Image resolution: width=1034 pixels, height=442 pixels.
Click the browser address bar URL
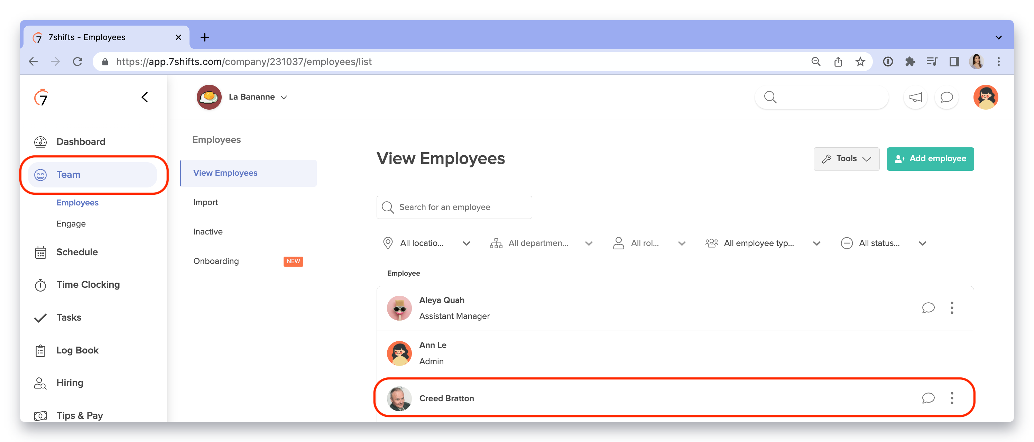[244, 62]
